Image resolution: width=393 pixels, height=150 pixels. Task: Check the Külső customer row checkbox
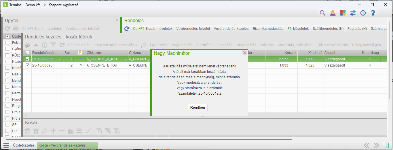[x=7, y=68]
